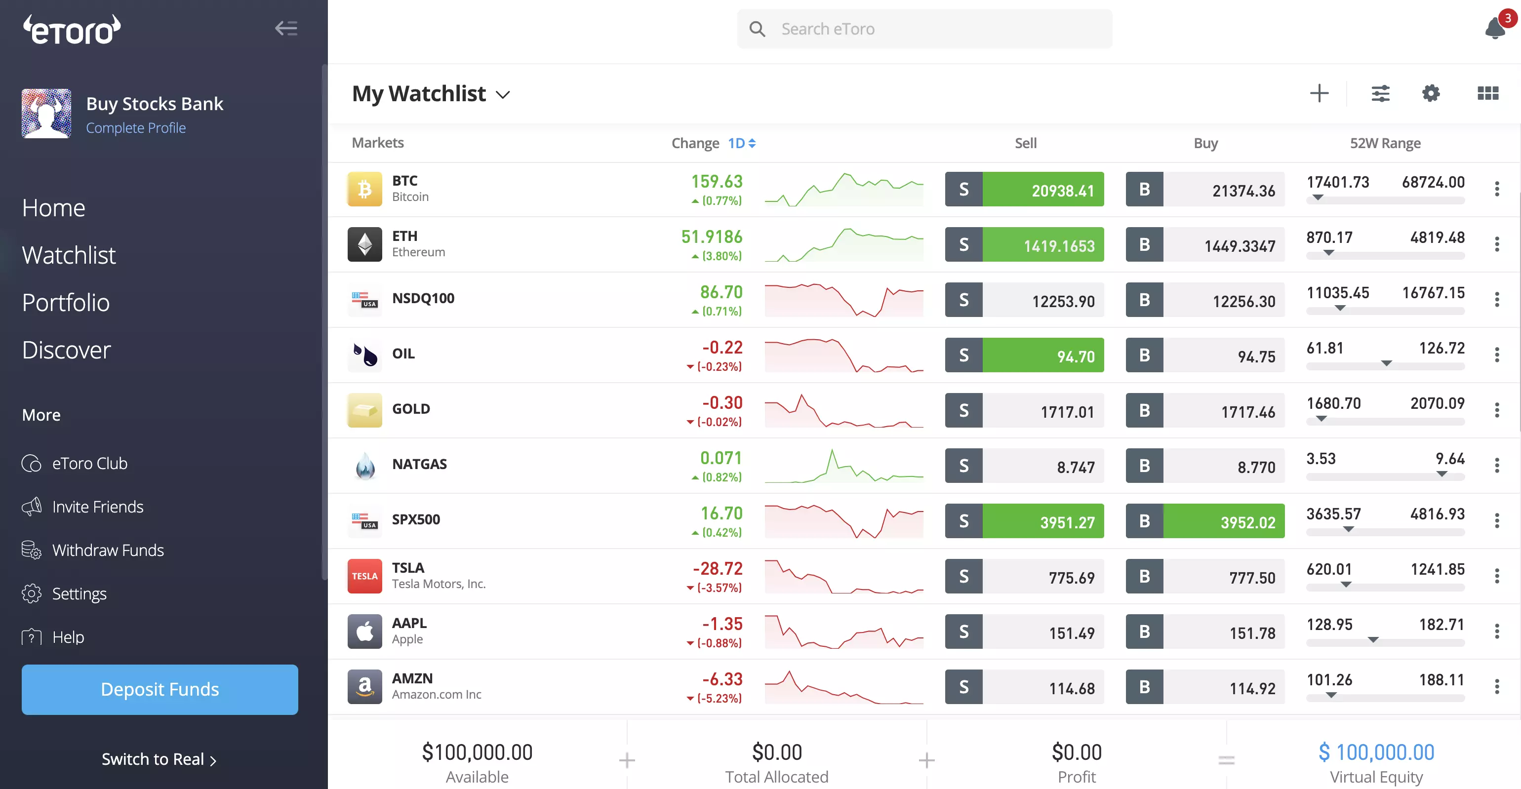This screenshot has width=1521, height=789.
Task: Add a market with the plus icon
Action: (x=1319, y=93)
